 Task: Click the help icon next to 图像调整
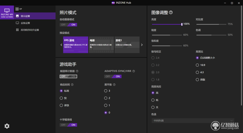(x=171, y=12)
